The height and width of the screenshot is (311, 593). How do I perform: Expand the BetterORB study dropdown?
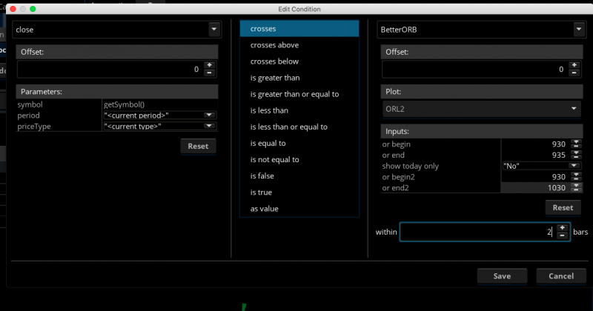click(x=578, y=30)
